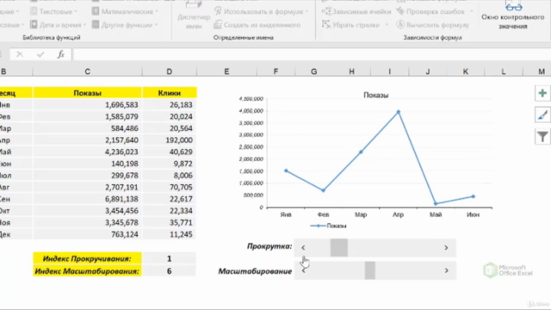Click the Показы header cell
551x310 pixels.
(x=88, y=93)
